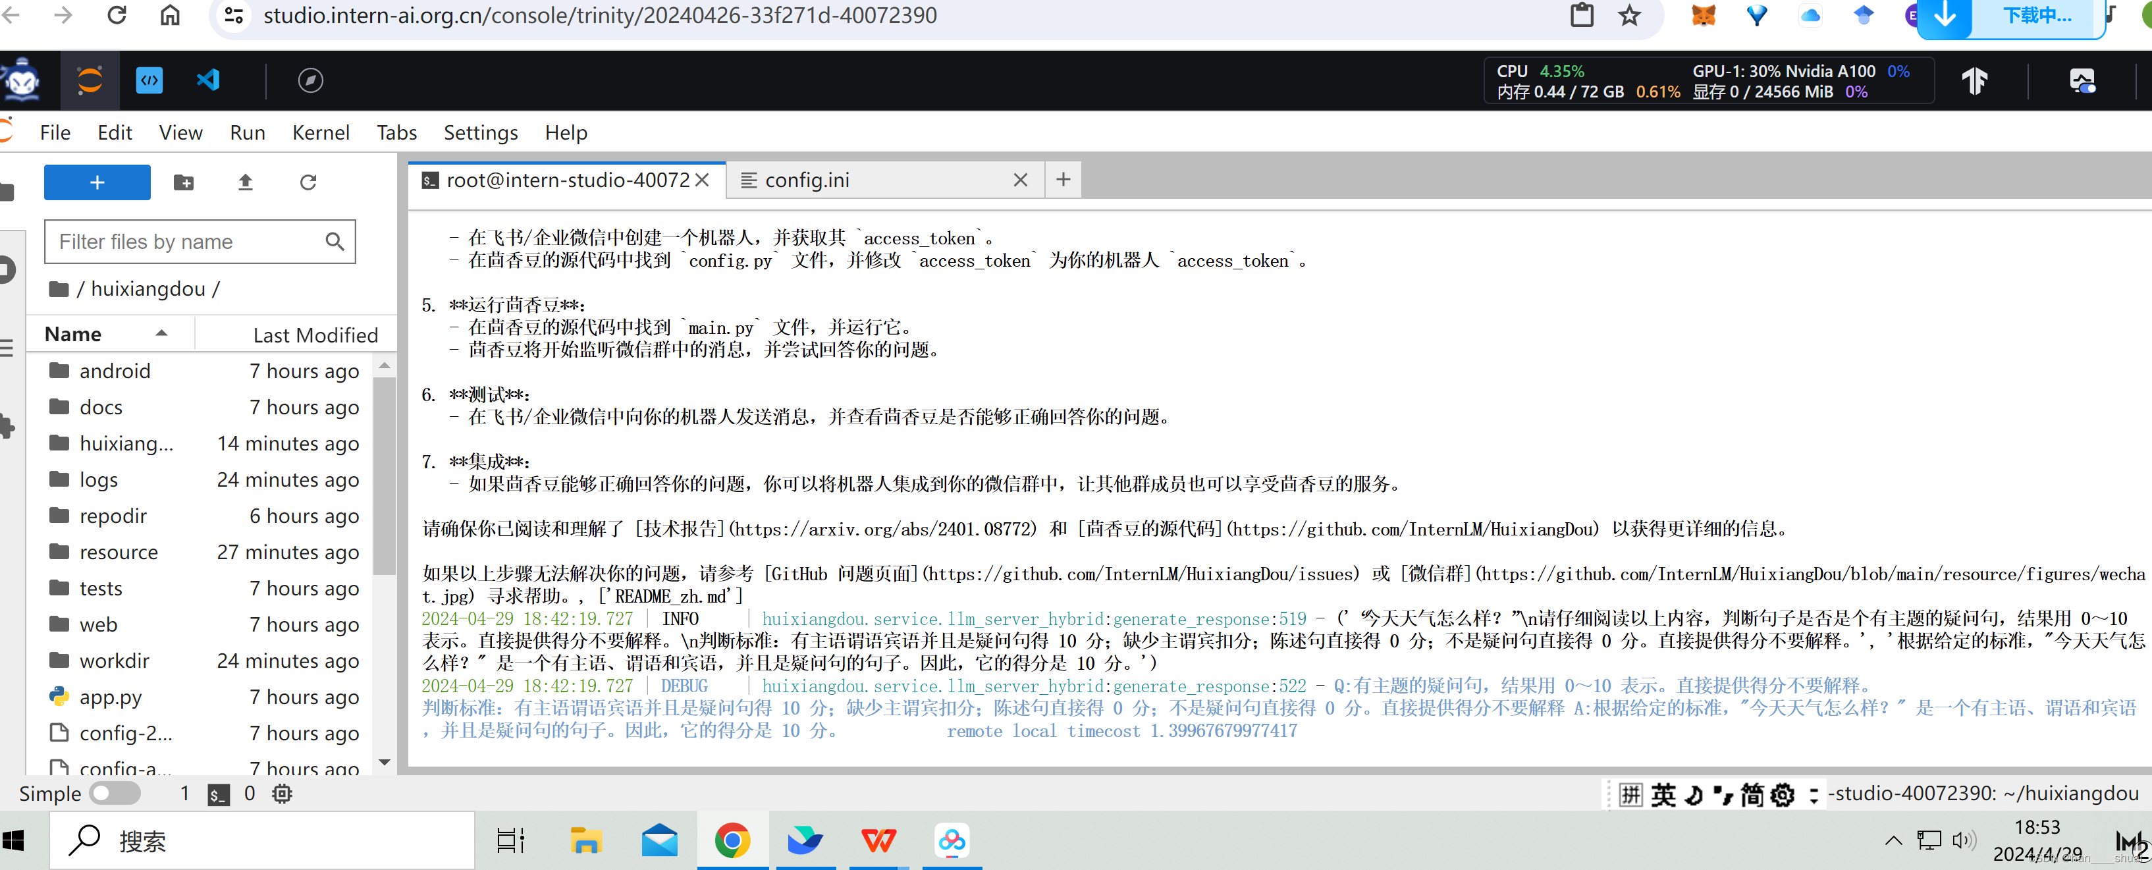Switch IME to English with 英 toggle
This screenshot has height=870, width=2152.
[1663, 794]
